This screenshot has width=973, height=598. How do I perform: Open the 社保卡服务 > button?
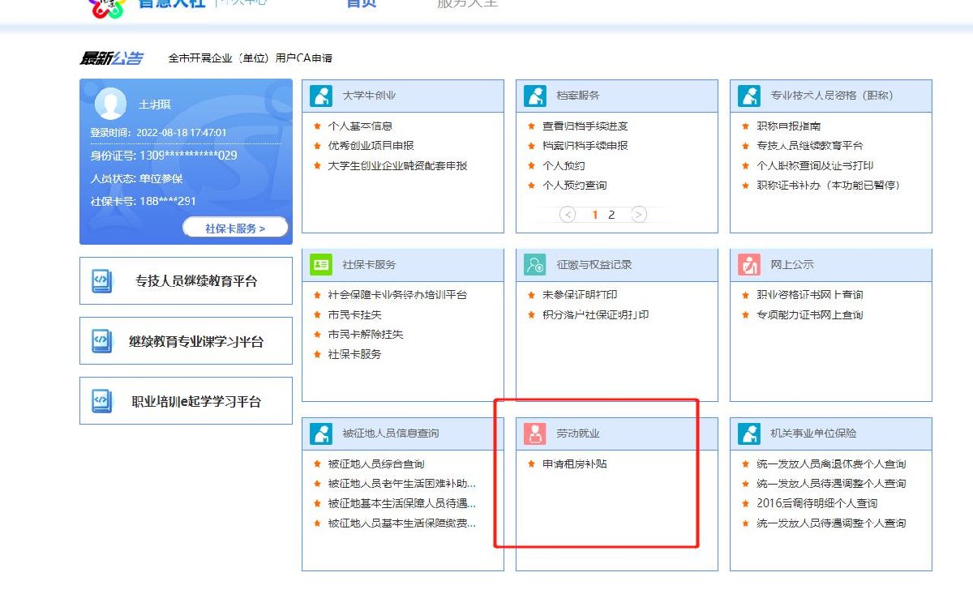point(235,229)
